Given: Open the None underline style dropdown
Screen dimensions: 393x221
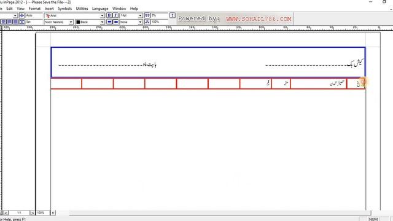Looking at the screenshot, I should [x=140, y=22].
